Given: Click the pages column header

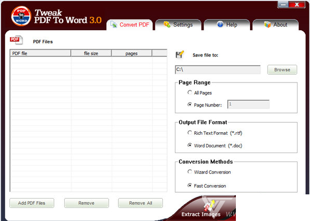Looking at the screenshot, I should [132, 53].
